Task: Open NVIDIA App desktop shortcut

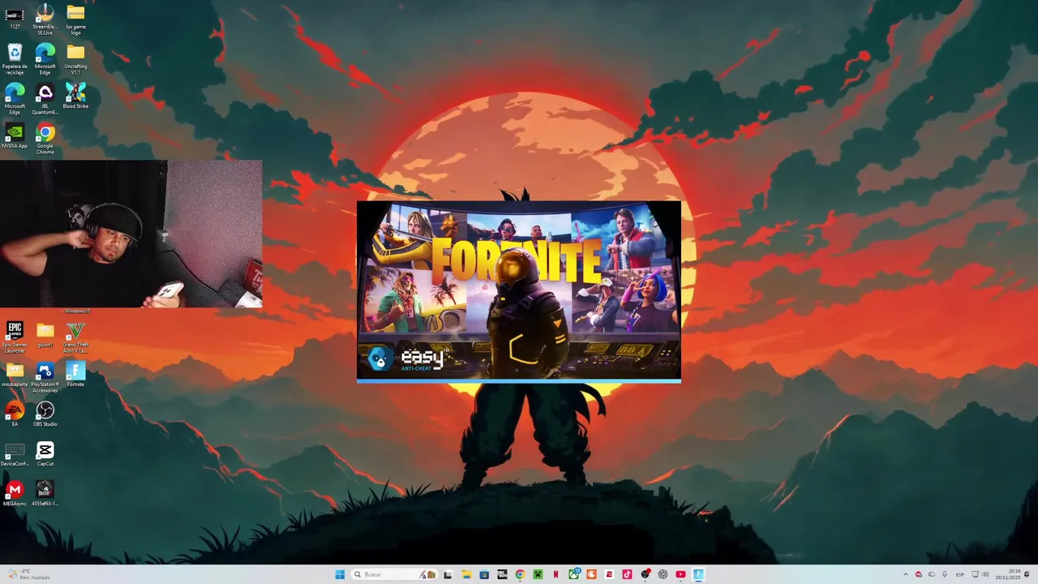Action: (15, 135)
